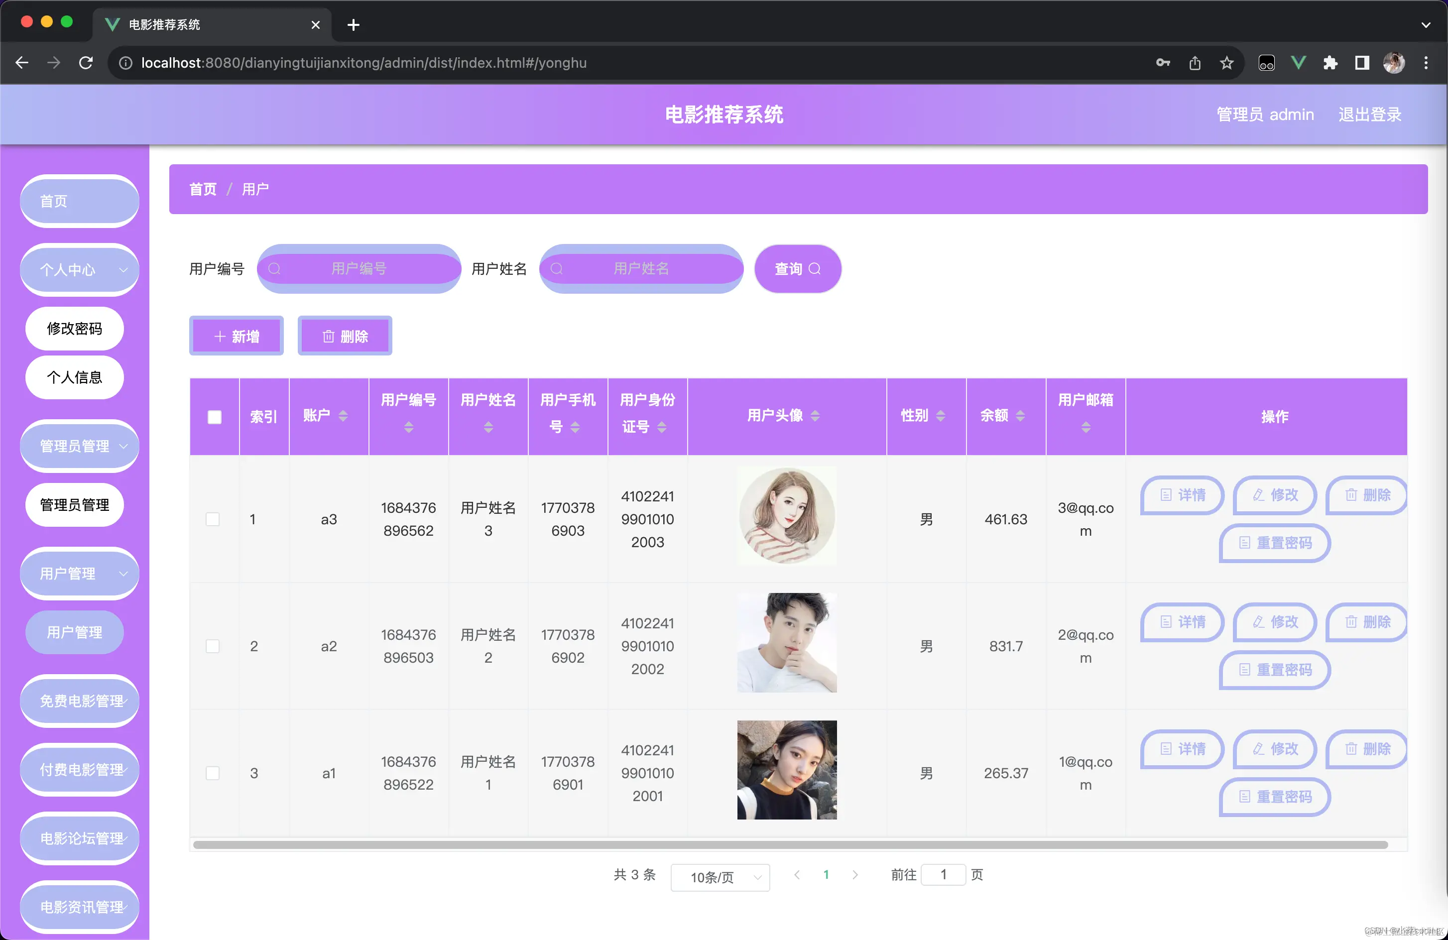Check the row checkbox for a1
The image size is (1448, 940).
coord(212,773)
